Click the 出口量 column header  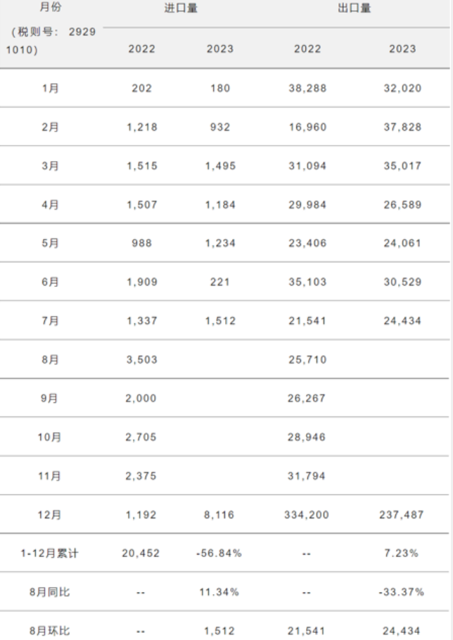pyautogui.click(x=355, y=8)
